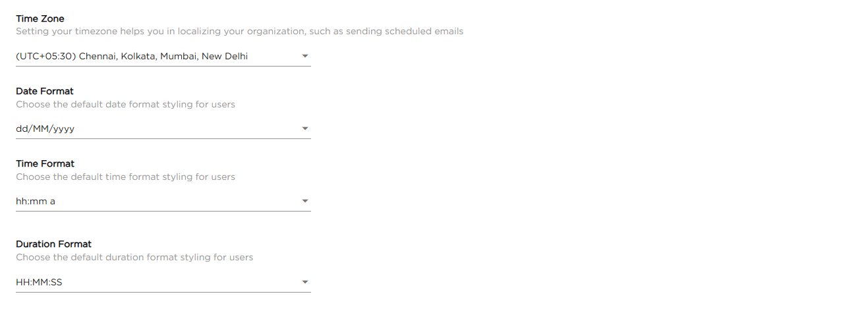
Task: Click the HH:MM:SS duration format value
Action: pos(39,283)
